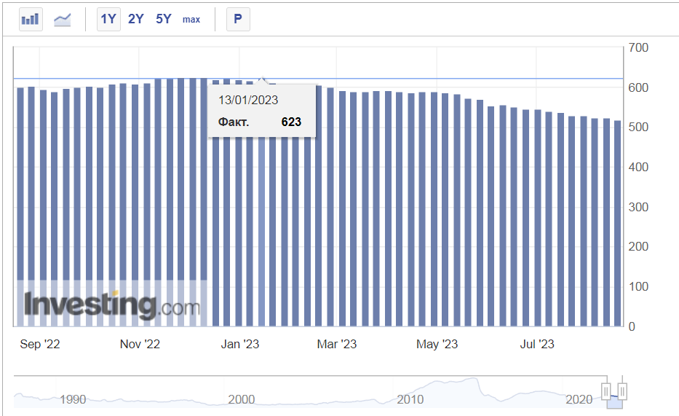Click the May '23 axis label
Screen dimensions: 679x416
coord(437,344)
